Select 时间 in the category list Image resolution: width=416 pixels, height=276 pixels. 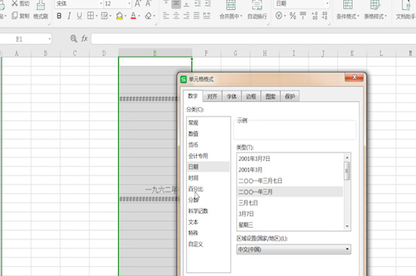click(x=193, y=178)
